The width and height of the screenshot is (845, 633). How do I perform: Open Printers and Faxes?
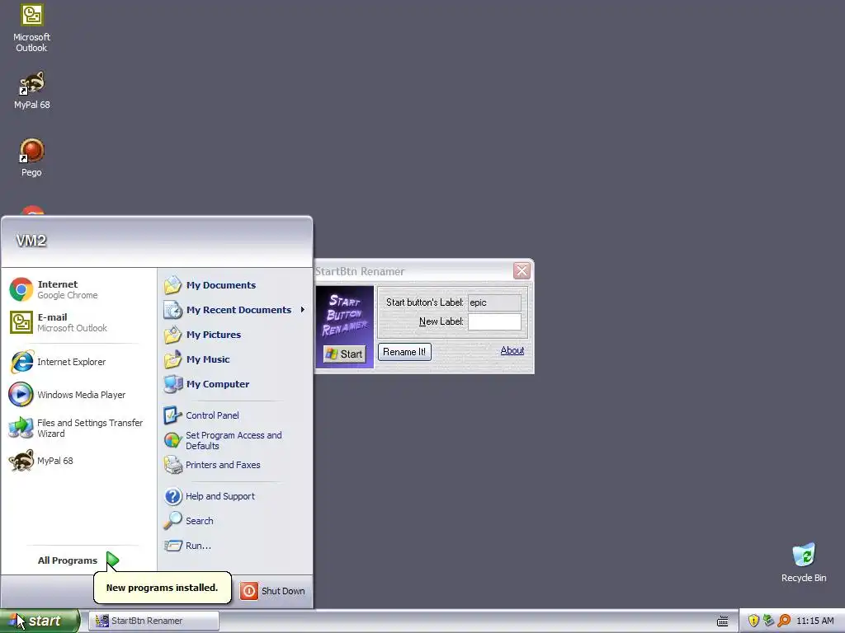pos(234,465)
